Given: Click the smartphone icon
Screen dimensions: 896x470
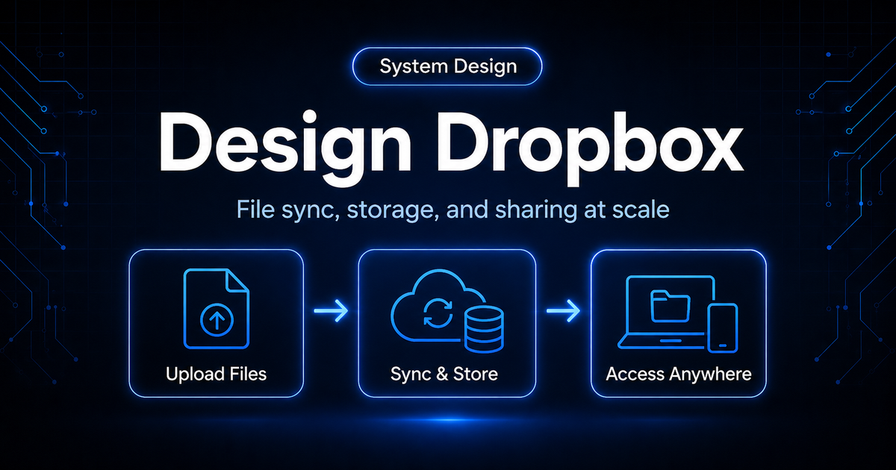Looking at the screenshot, I should tap(723, 328).
